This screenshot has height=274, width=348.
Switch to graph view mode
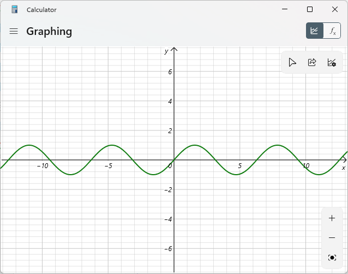tap(315, 31)
